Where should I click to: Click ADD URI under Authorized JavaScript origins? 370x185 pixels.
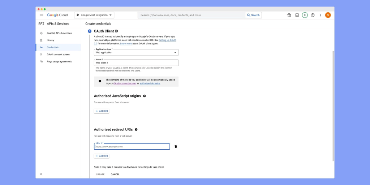(x=102, y=111)
